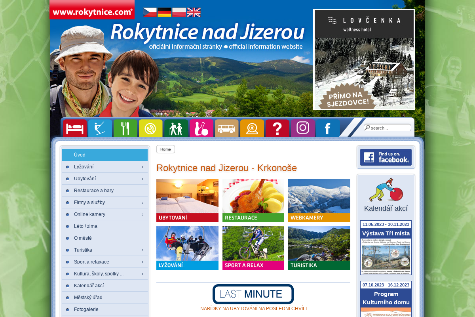Viewport: 475px width, 317px height.
Task: Switch language using the English flag
Action: (x=194, y=12)
